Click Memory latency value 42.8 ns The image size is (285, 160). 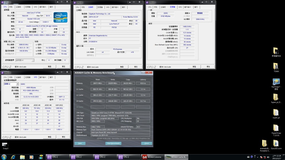coord(143,83)
